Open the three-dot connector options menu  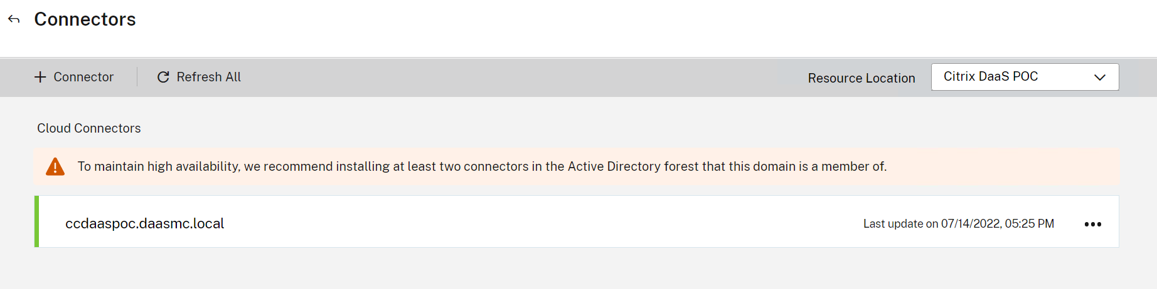(1092, 224)
